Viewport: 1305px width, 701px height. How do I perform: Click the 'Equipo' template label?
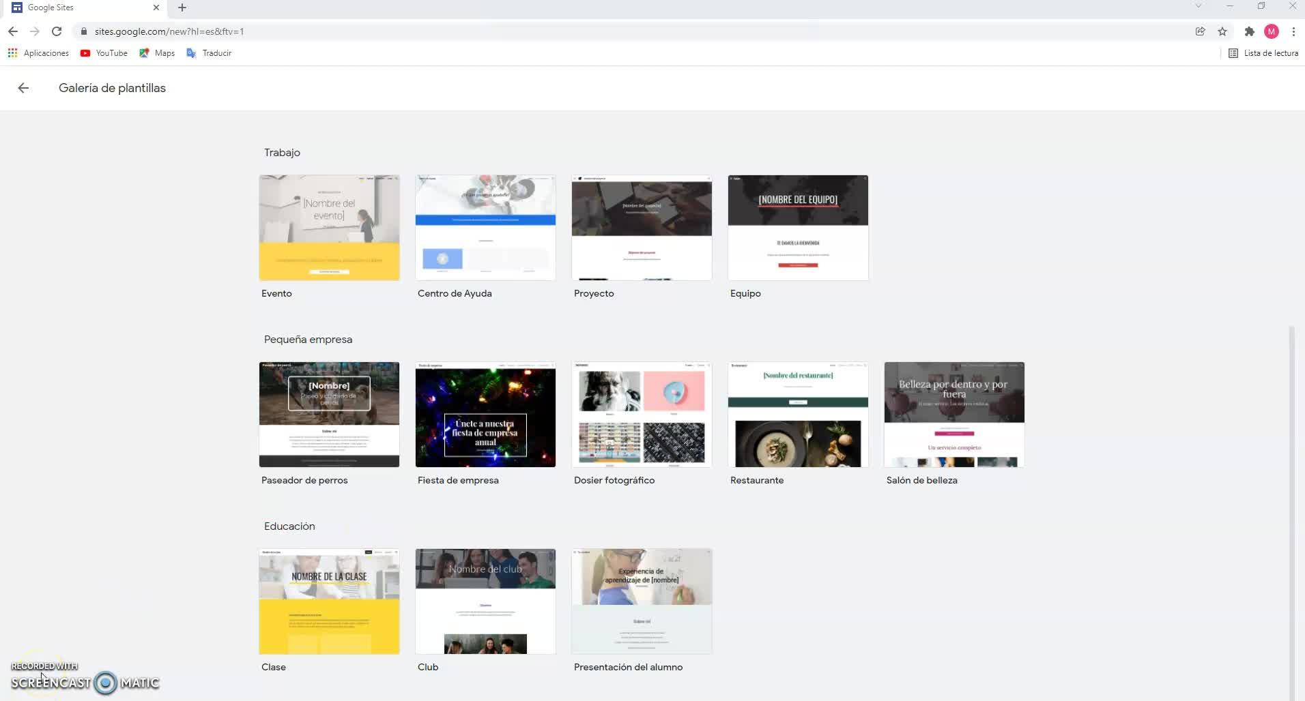click(x=745, y=293)
